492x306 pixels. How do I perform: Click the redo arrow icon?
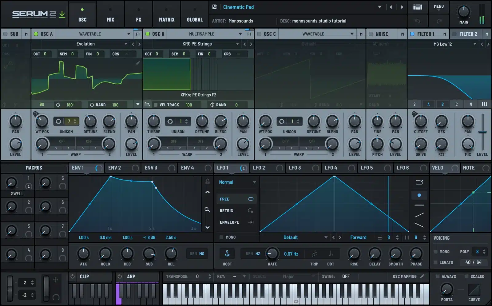pyautogui.click(x=439, y=21)
